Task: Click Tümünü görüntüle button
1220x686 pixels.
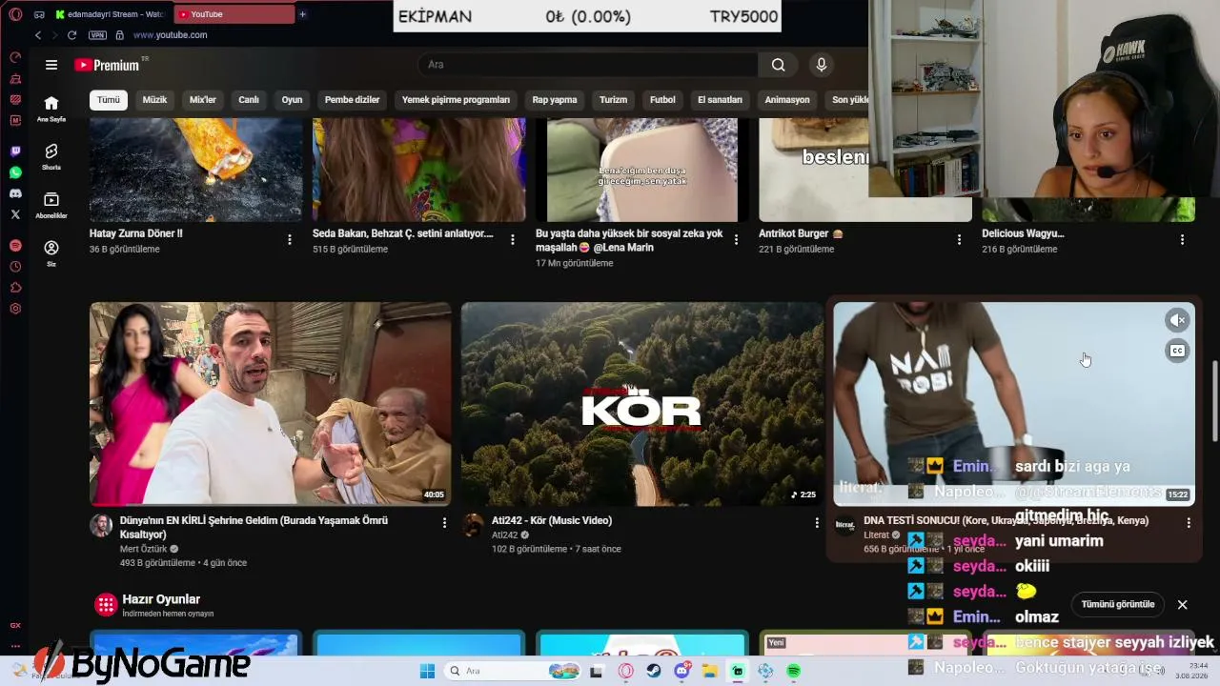Action: [x=1118, y=604]
